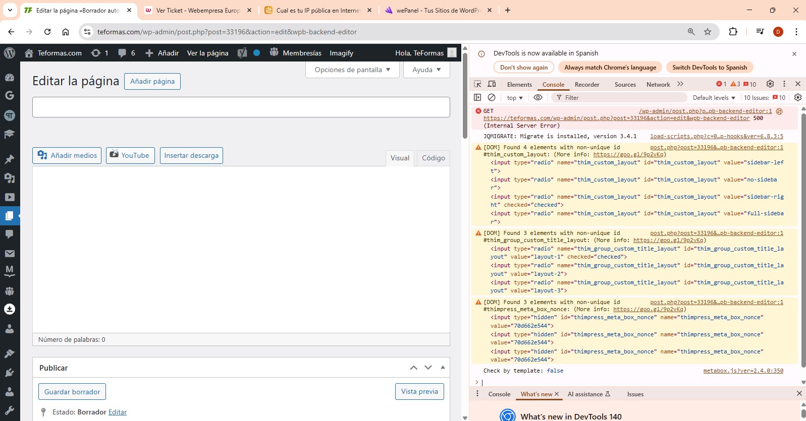The width and height of the screenshot is (806, 421).
Task: Toggle the console sidebar panel
Action: 477,97
